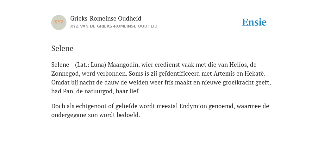This screenshot has height=162, width=324.
Task: Click the word Luna in parentheses
Action: pos(97,65)
